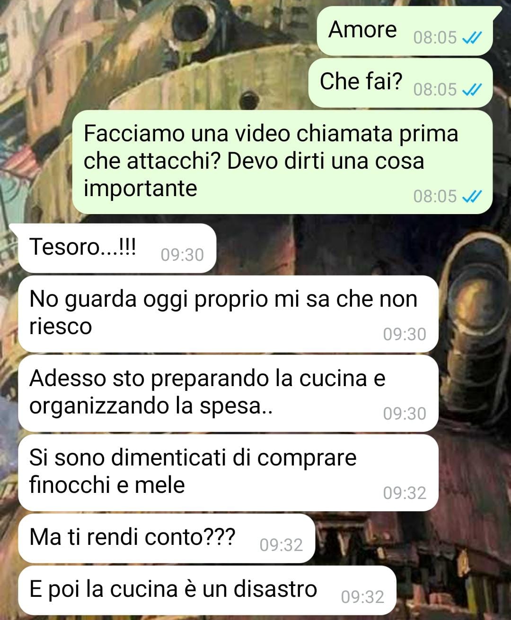Select the 'Facciamo una video chiamata' message
The height and width of the screenshot is (620, 511).
[x=282, y=162]
